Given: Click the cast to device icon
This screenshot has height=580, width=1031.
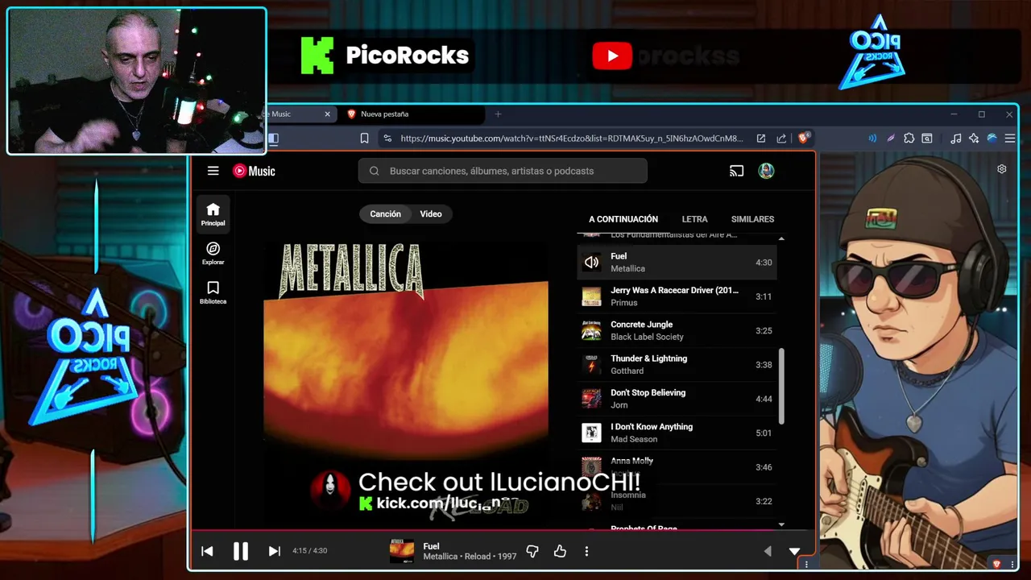Looking at the screenshot, I should point(736,171).
